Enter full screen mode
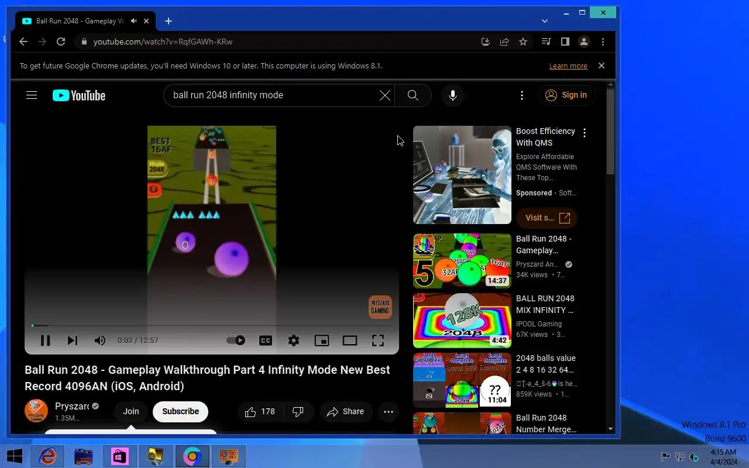The height and width of the screenshot is (468, 749). (x=378, y=340)
